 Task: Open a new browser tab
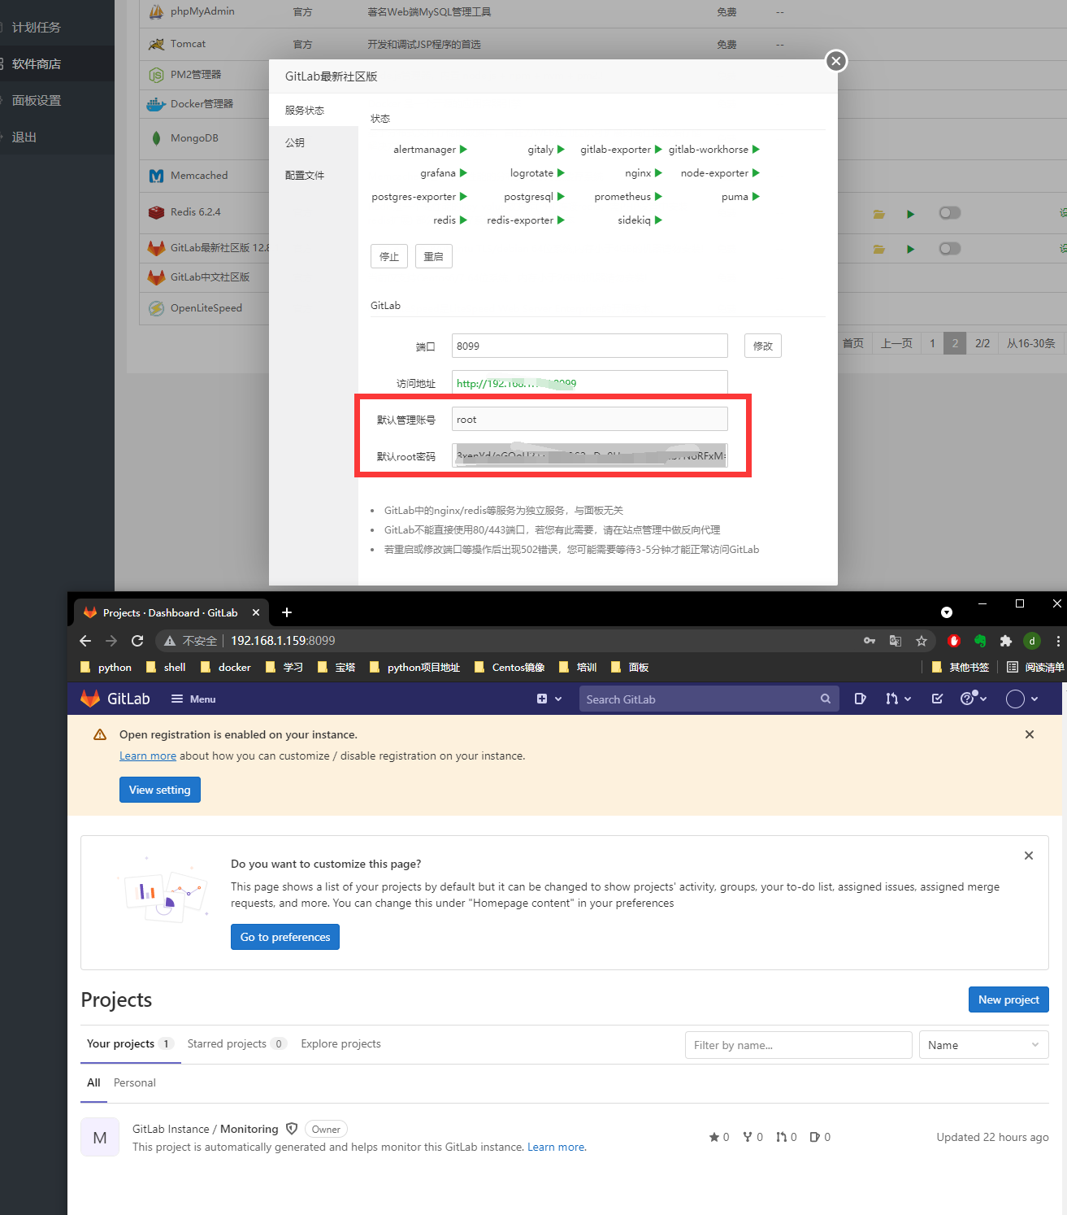(286, 612)
